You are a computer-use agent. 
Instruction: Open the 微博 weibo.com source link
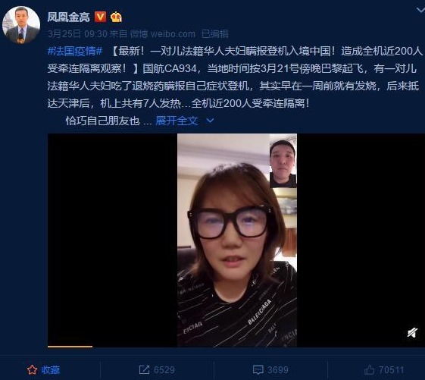pyautogui.click(x=163, y=34)
